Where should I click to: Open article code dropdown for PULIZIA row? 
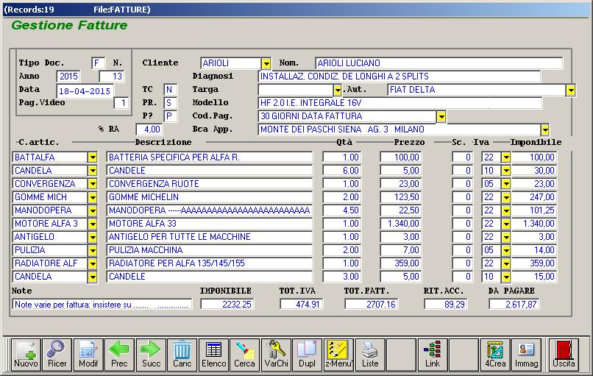[x=92, y=250]
